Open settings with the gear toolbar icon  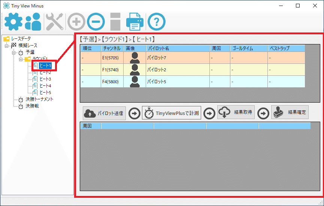pyautogui.click(x=13, y=22)
